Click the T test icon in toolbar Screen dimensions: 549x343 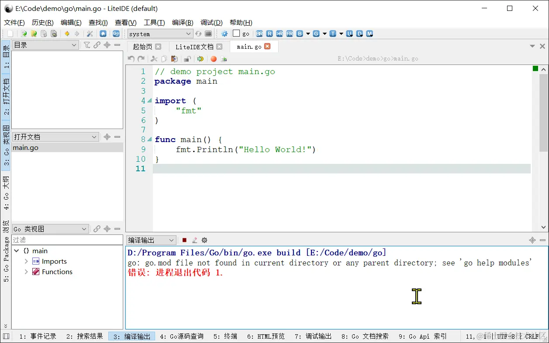pos(333,34)
